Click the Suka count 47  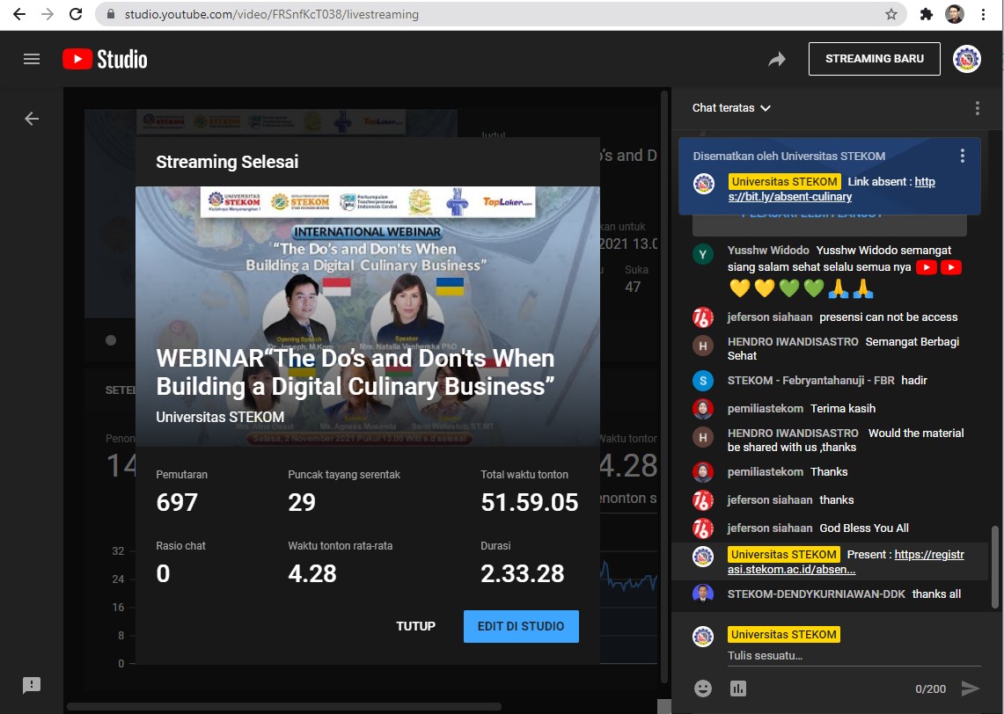(x=633, y=287)
